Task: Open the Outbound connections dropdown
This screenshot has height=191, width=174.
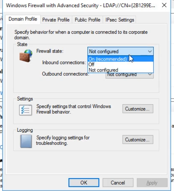Action: click(x=130, y=75)
